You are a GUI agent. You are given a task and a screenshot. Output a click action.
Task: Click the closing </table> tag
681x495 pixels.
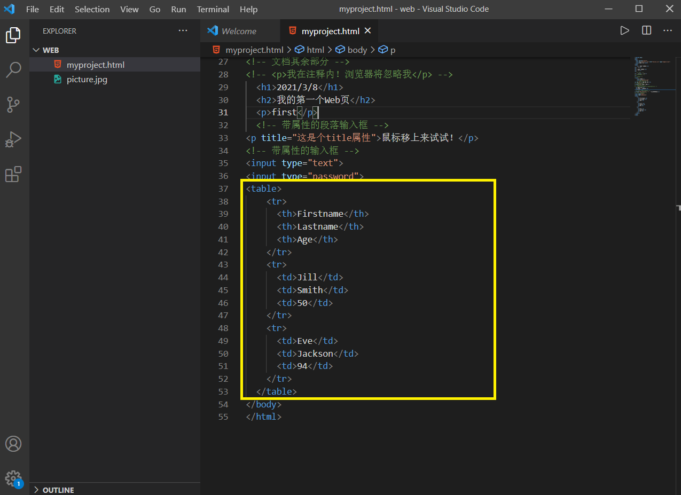277,391
